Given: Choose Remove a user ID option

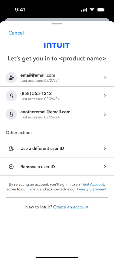Looking at the screenshot, I should (x=57, y=167).
